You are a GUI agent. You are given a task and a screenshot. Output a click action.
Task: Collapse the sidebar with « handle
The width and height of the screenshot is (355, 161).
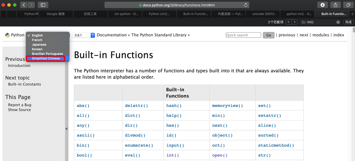[x=66, y=129]
